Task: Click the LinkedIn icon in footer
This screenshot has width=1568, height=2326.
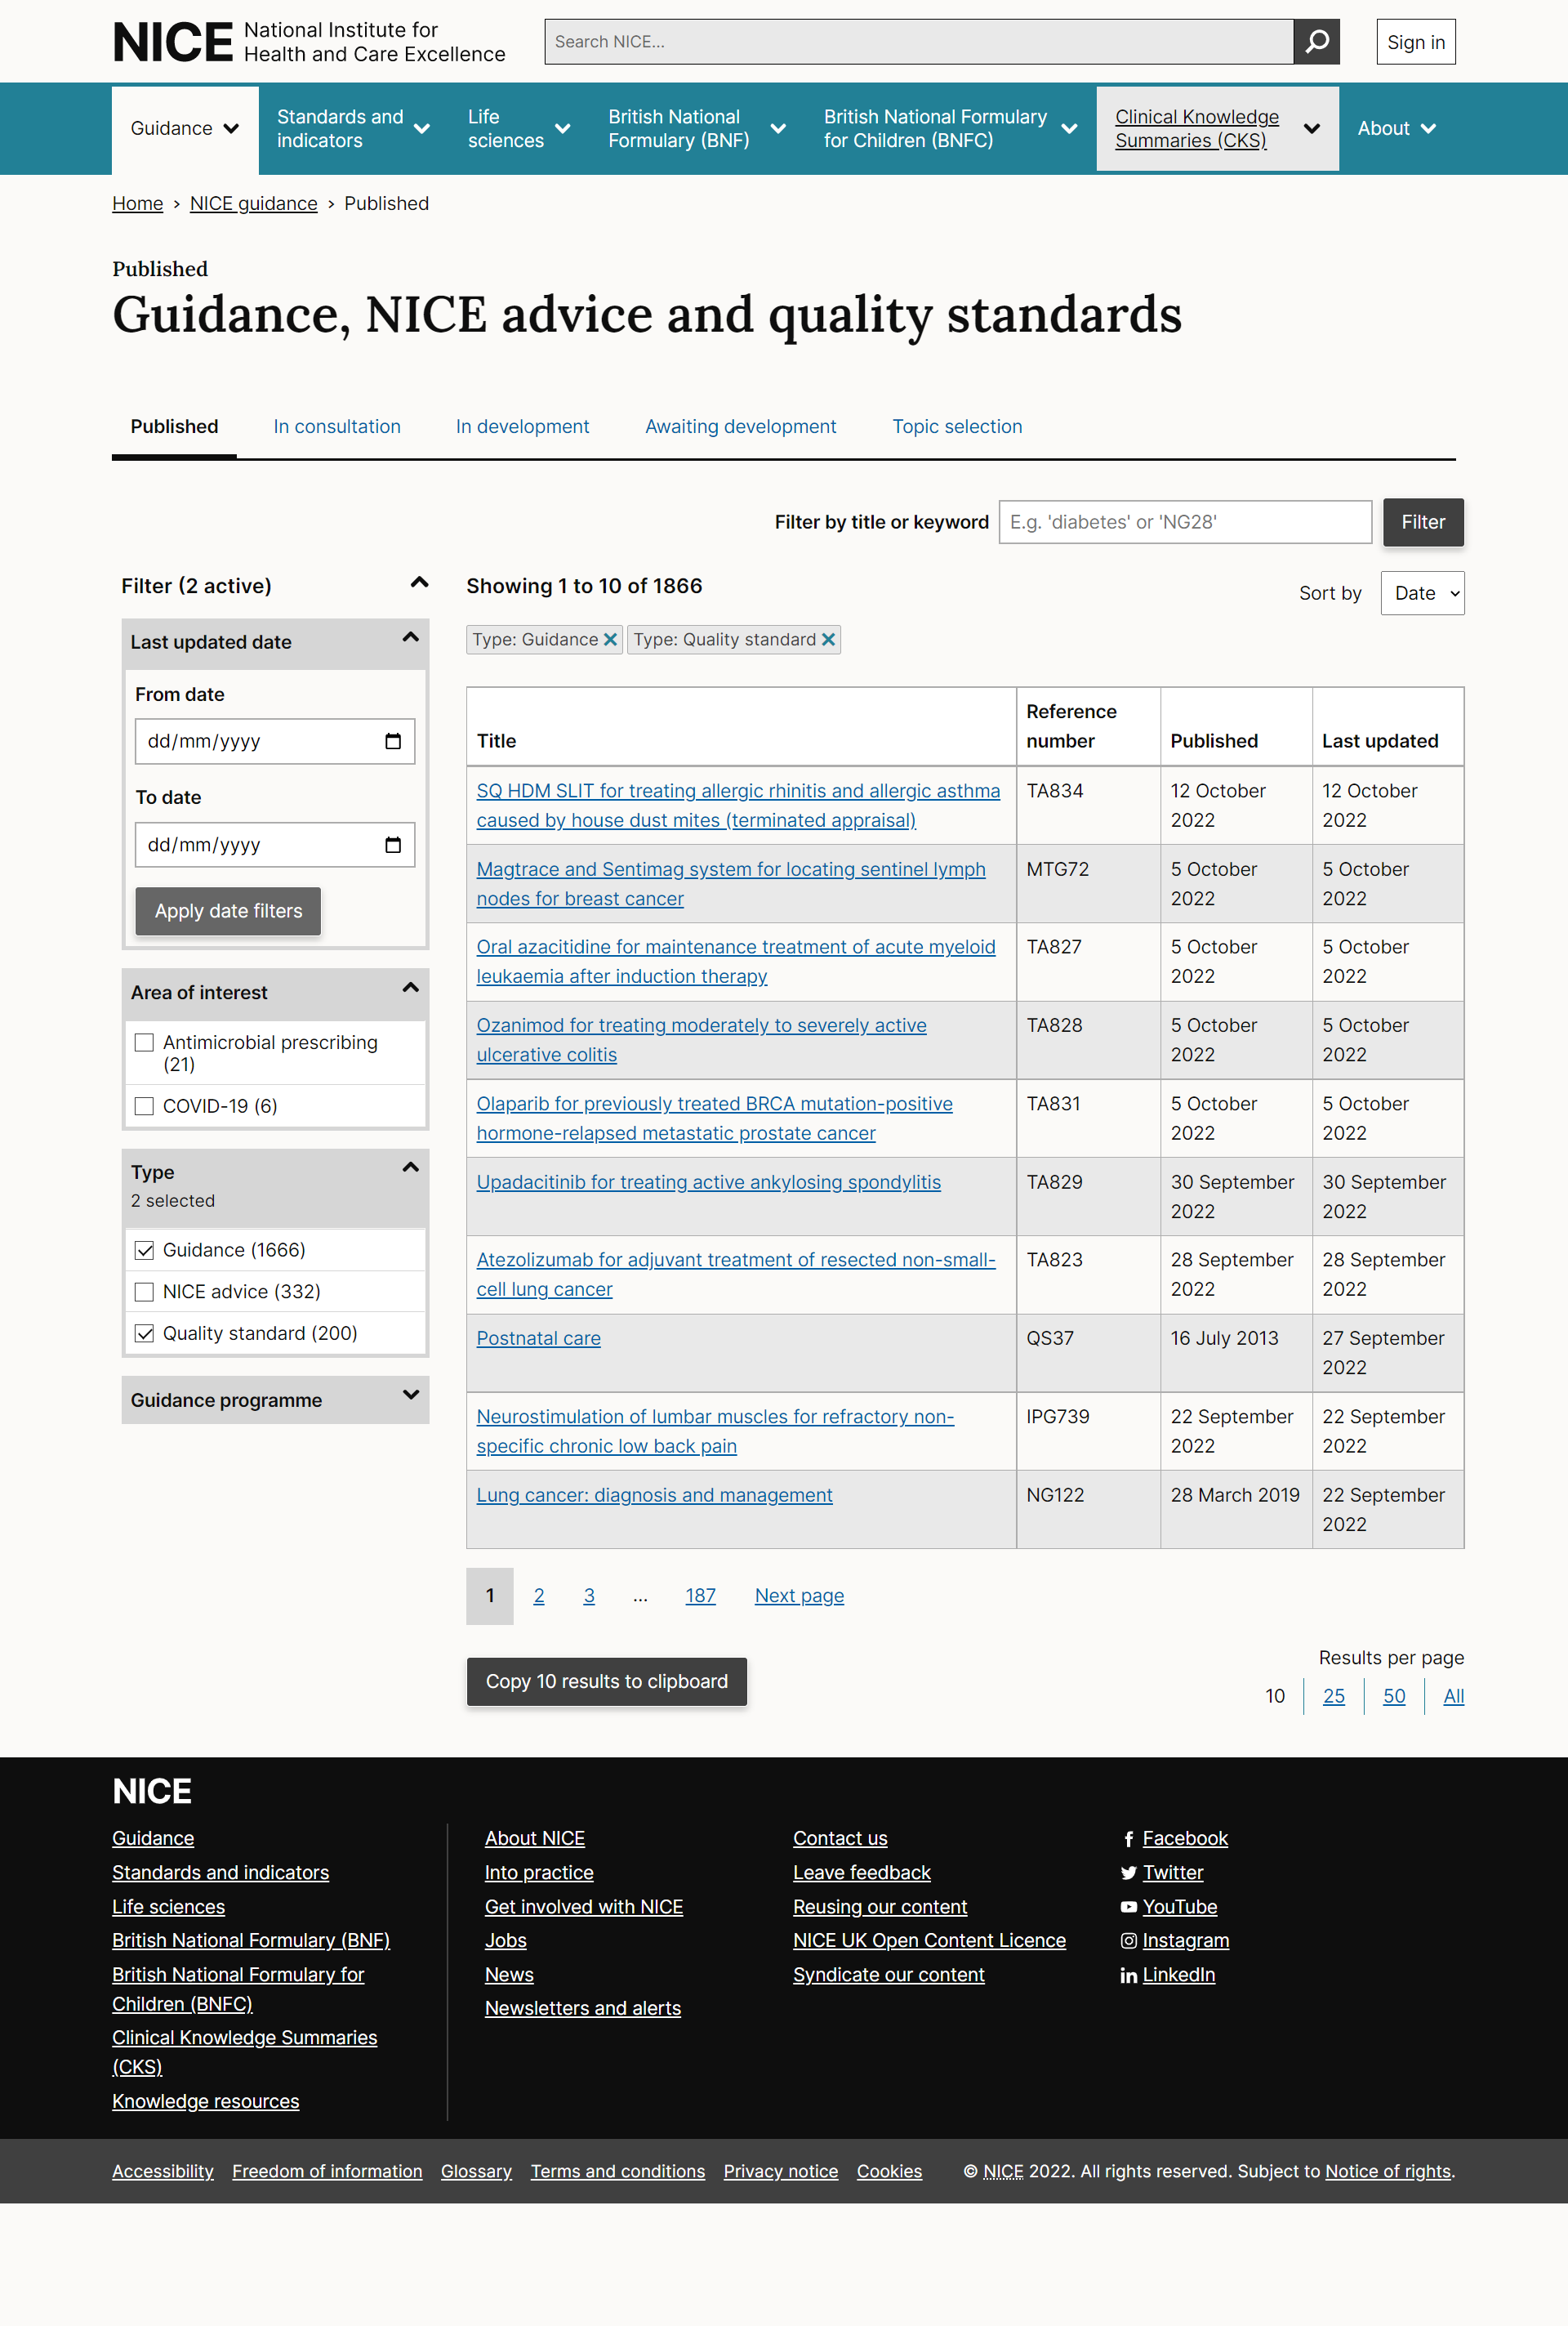Action: tap(1128, 1975)
